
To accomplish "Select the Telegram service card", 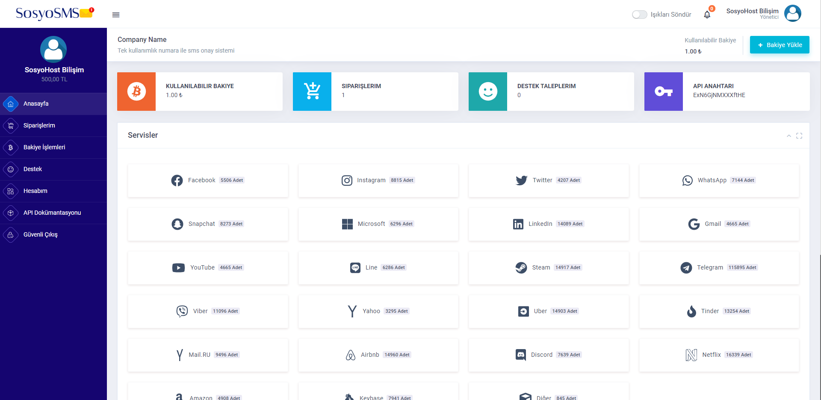I will coord(719,268).
